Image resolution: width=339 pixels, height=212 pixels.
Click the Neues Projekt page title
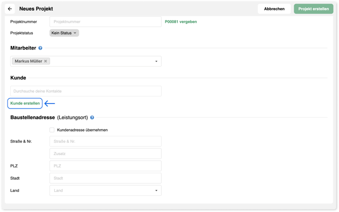point(36,9)
